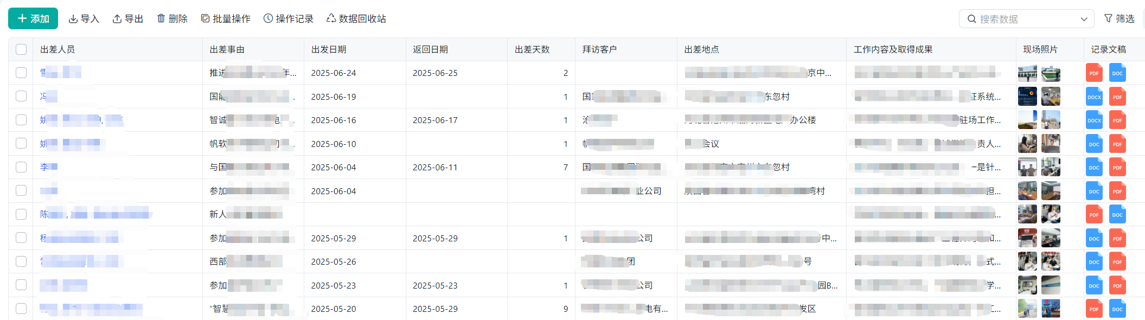
Task: Open DOC file in 2025-06-24 row
Action: [1117, 73]
